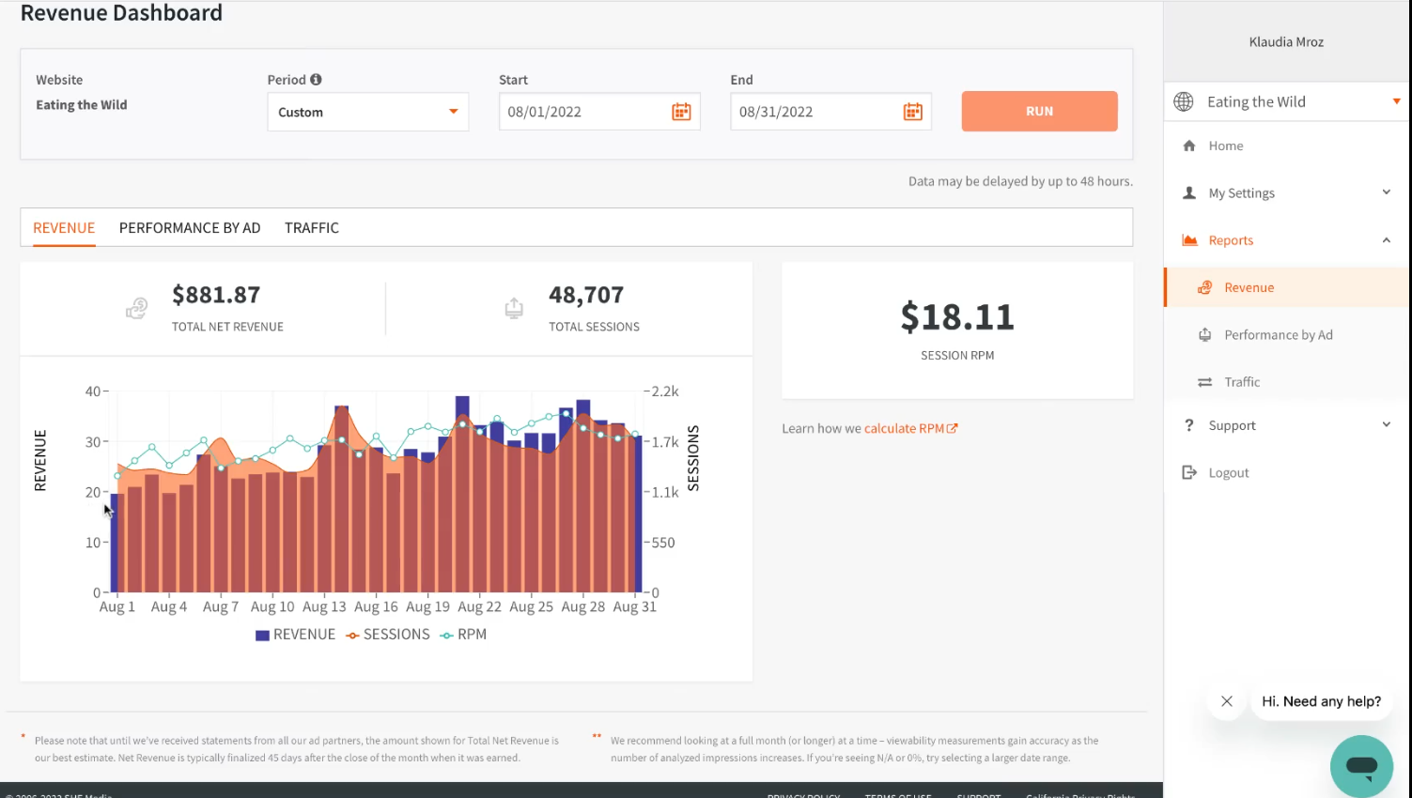Open the calculate RPM link
This screenshot has width=1412, height=798.
pos(904,428)
